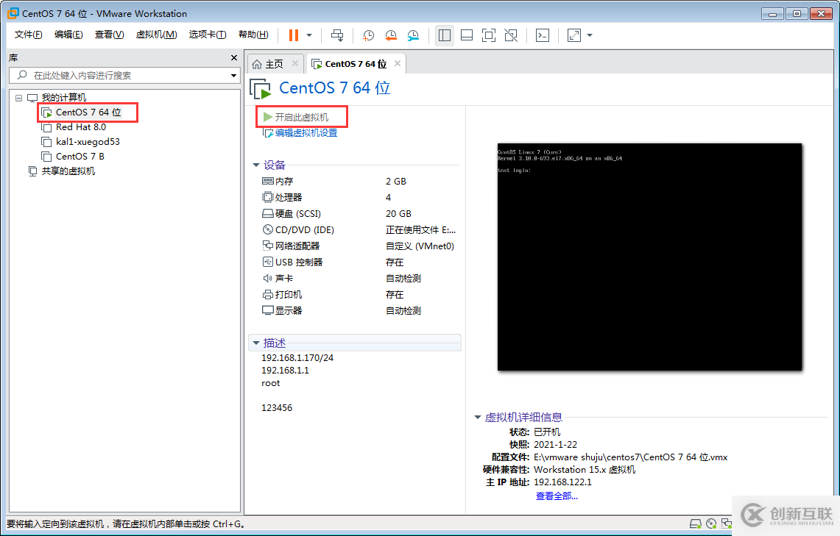Open the CD/DVD device status icon
The height and width of the screenshot is (536, 840).
[710, 523]
